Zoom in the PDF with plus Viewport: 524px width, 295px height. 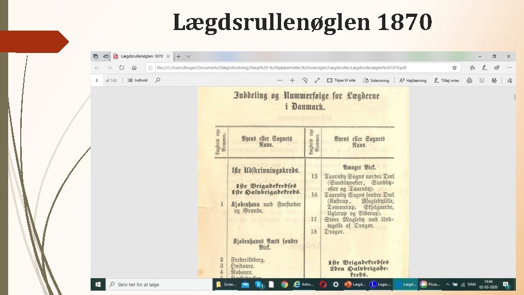tap(292, 80)
